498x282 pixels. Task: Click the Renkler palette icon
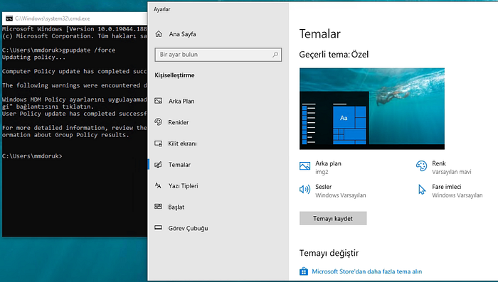pos(158,121)
